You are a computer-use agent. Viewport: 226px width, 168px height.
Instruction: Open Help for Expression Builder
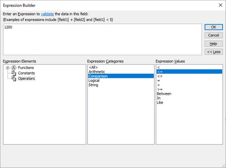pyautogui.click(x=214, y=44)
